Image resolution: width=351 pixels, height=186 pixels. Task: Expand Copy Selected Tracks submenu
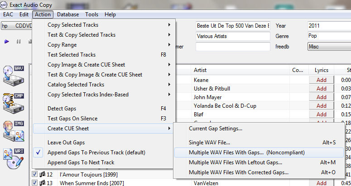(x=103, y=25)
